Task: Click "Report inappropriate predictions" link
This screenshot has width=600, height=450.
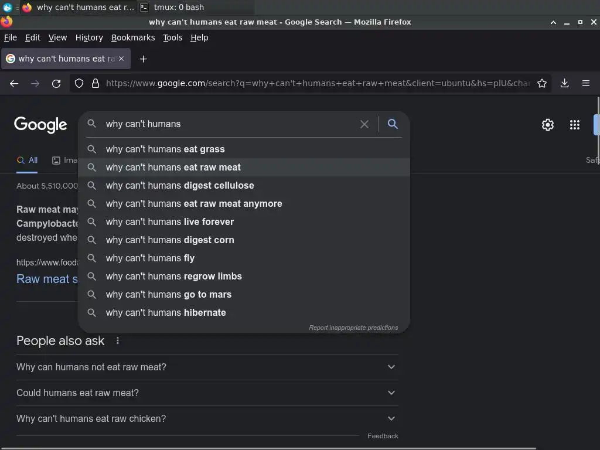Action: point(353,328)
